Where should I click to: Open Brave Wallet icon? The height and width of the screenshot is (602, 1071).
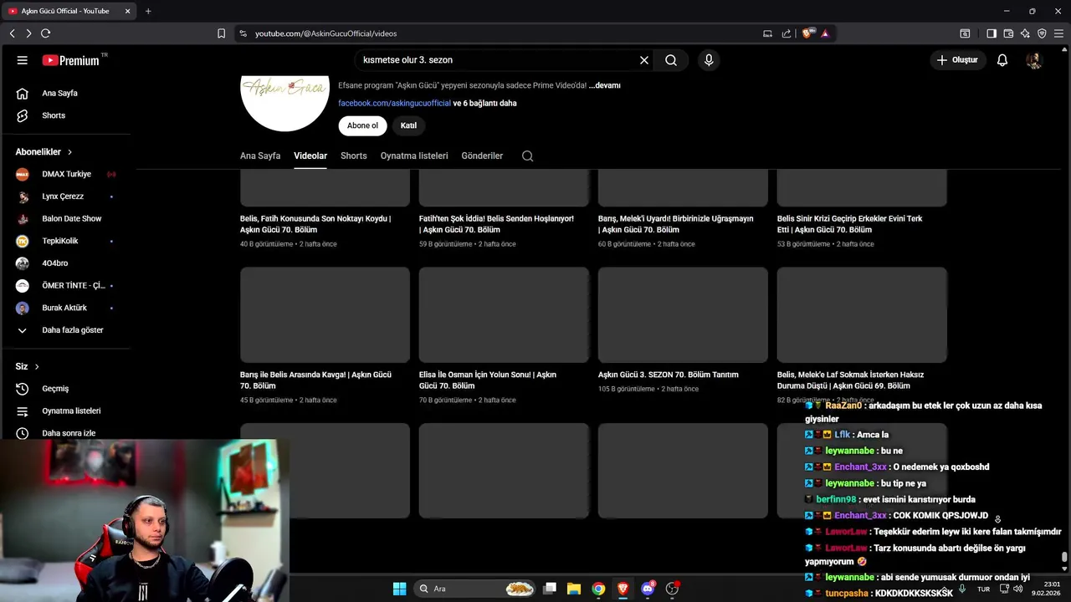tap(1008, 33)
